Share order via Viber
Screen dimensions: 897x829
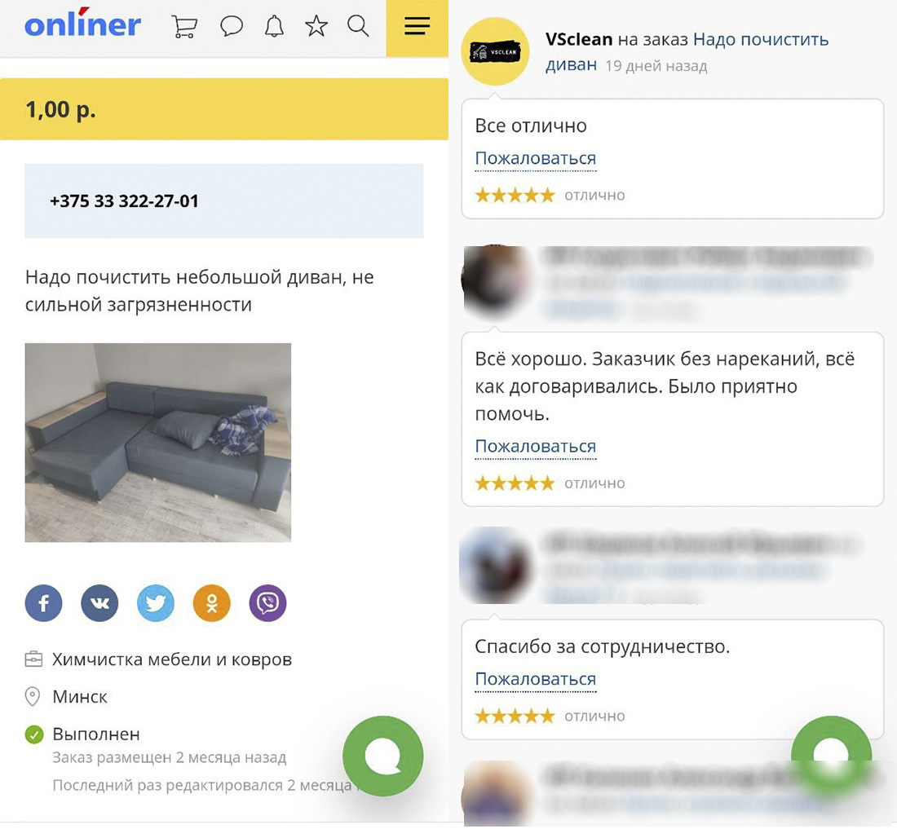267,603
